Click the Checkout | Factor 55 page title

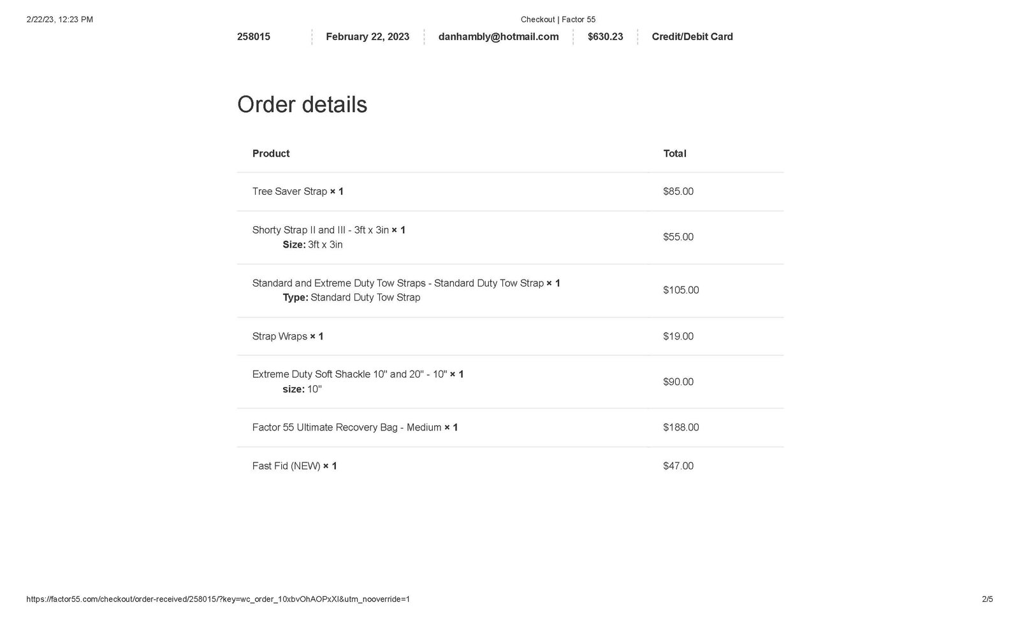pos(558,20)
